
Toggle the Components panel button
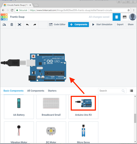(x=79, y=25)
